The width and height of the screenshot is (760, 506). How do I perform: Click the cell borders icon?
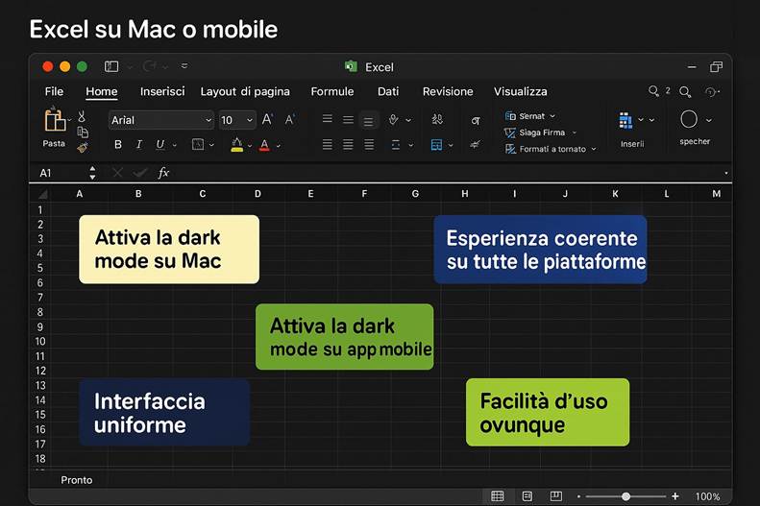point(198,144)
